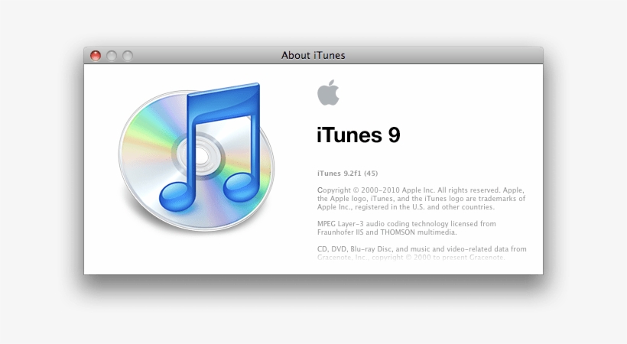The width and height of the screenshot is (627, 344).
Task: Click the large iTunes 9 heading
Action: [x=359, y=135]
